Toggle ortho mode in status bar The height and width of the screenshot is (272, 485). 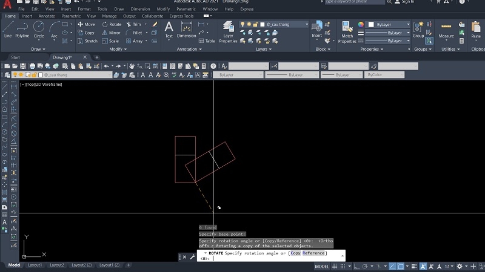point(356,266)
